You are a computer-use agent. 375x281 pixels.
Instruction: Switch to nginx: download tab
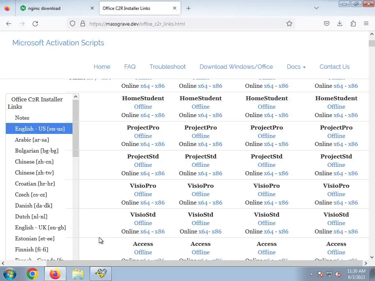point(57,8)
